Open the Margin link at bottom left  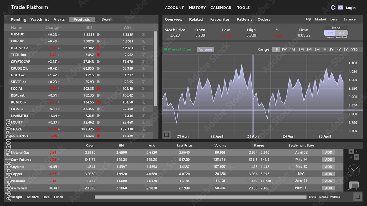pyautogui.click(x=17, y=197)
